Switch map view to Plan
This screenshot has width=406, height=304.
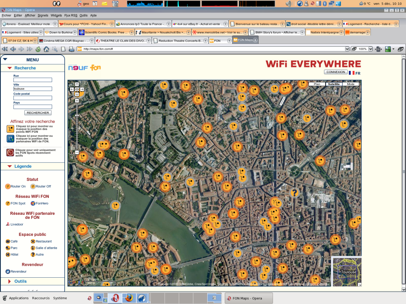(317, 84)
